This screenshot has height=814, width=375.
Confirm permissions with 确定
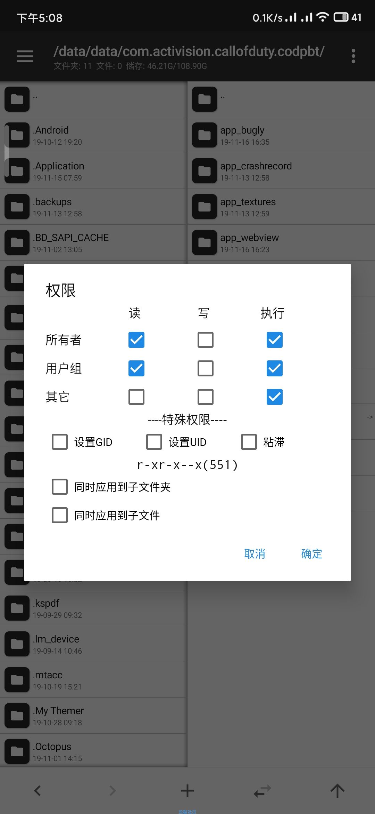point(312,553)
